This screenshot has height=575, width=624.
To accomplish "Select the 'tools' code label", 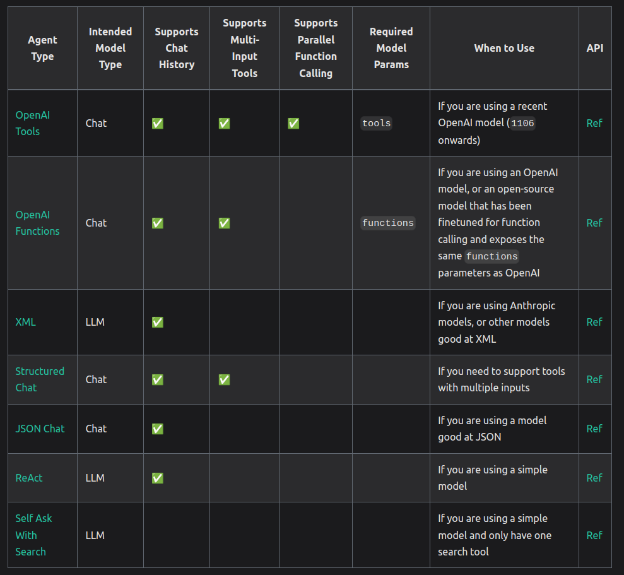I will pyautogui.click(x=377, y=124).
